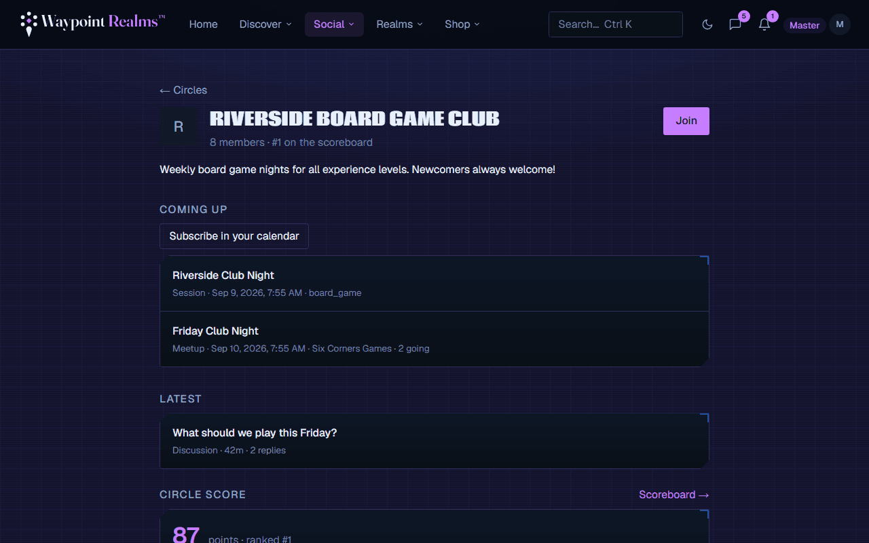Viewport: 869px width, 543px height.
Task: Open the notifications bell
Action: (x=764, y=24)
